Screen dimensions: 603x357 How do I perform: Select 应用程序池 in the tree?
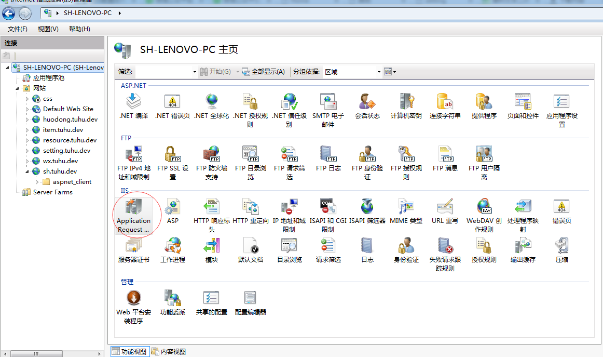coord(44,78)
